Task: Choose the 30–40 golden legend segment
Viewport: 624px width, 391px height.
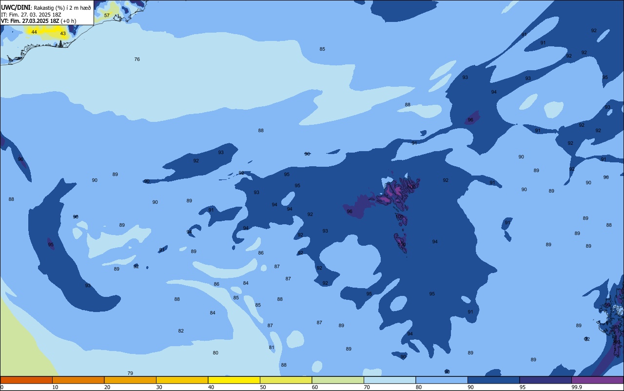Action: point(182,380)
